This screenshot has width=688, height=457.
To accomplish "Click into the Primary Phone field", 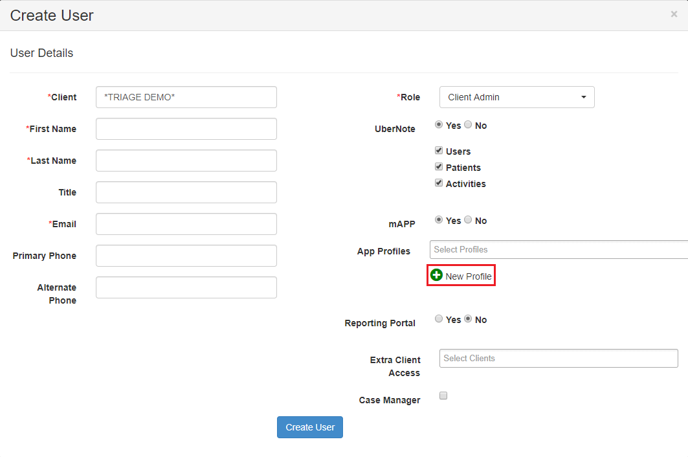I will pyautogui.click(x=186, y=256).
